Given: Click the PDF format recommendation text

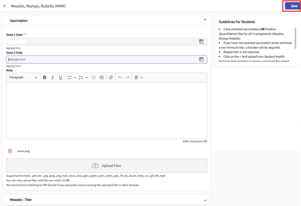Looking at the screenshot, I should pos(73,185).
